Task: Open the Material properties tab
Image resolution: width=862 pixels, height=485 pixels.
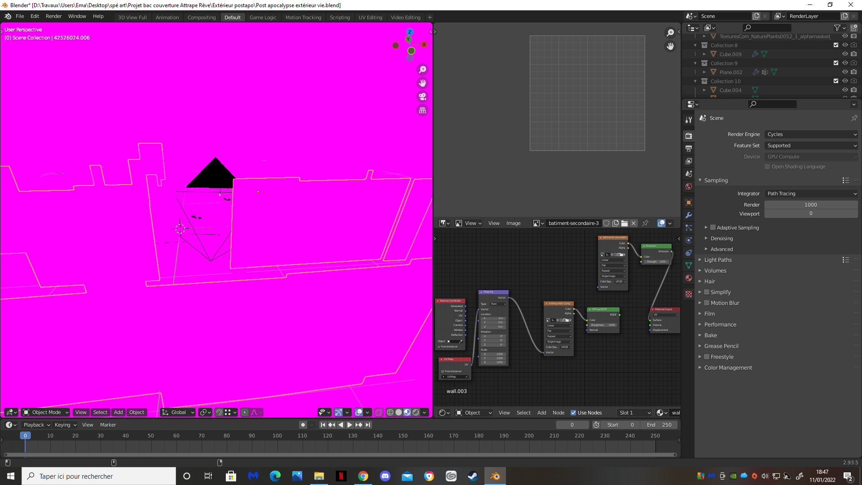Action: click(x=689, y=278)
